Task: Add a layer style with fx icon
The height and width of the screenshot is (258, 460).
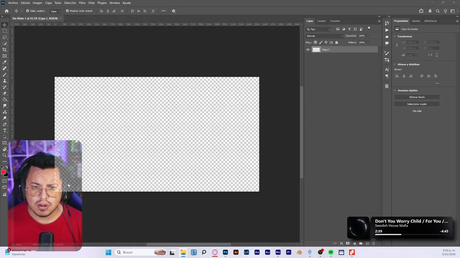Action: click(341, 243)
